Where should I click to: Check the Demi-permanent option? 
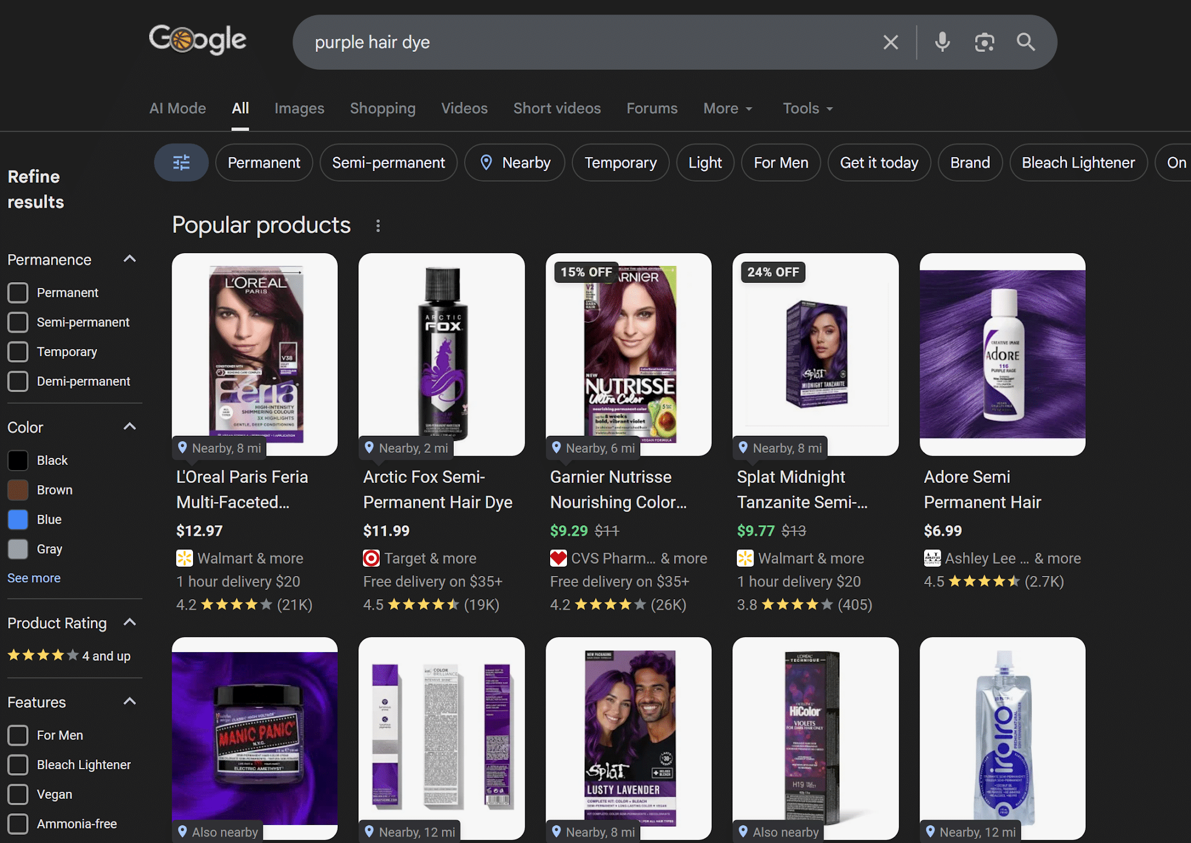[x=18, y=382]
